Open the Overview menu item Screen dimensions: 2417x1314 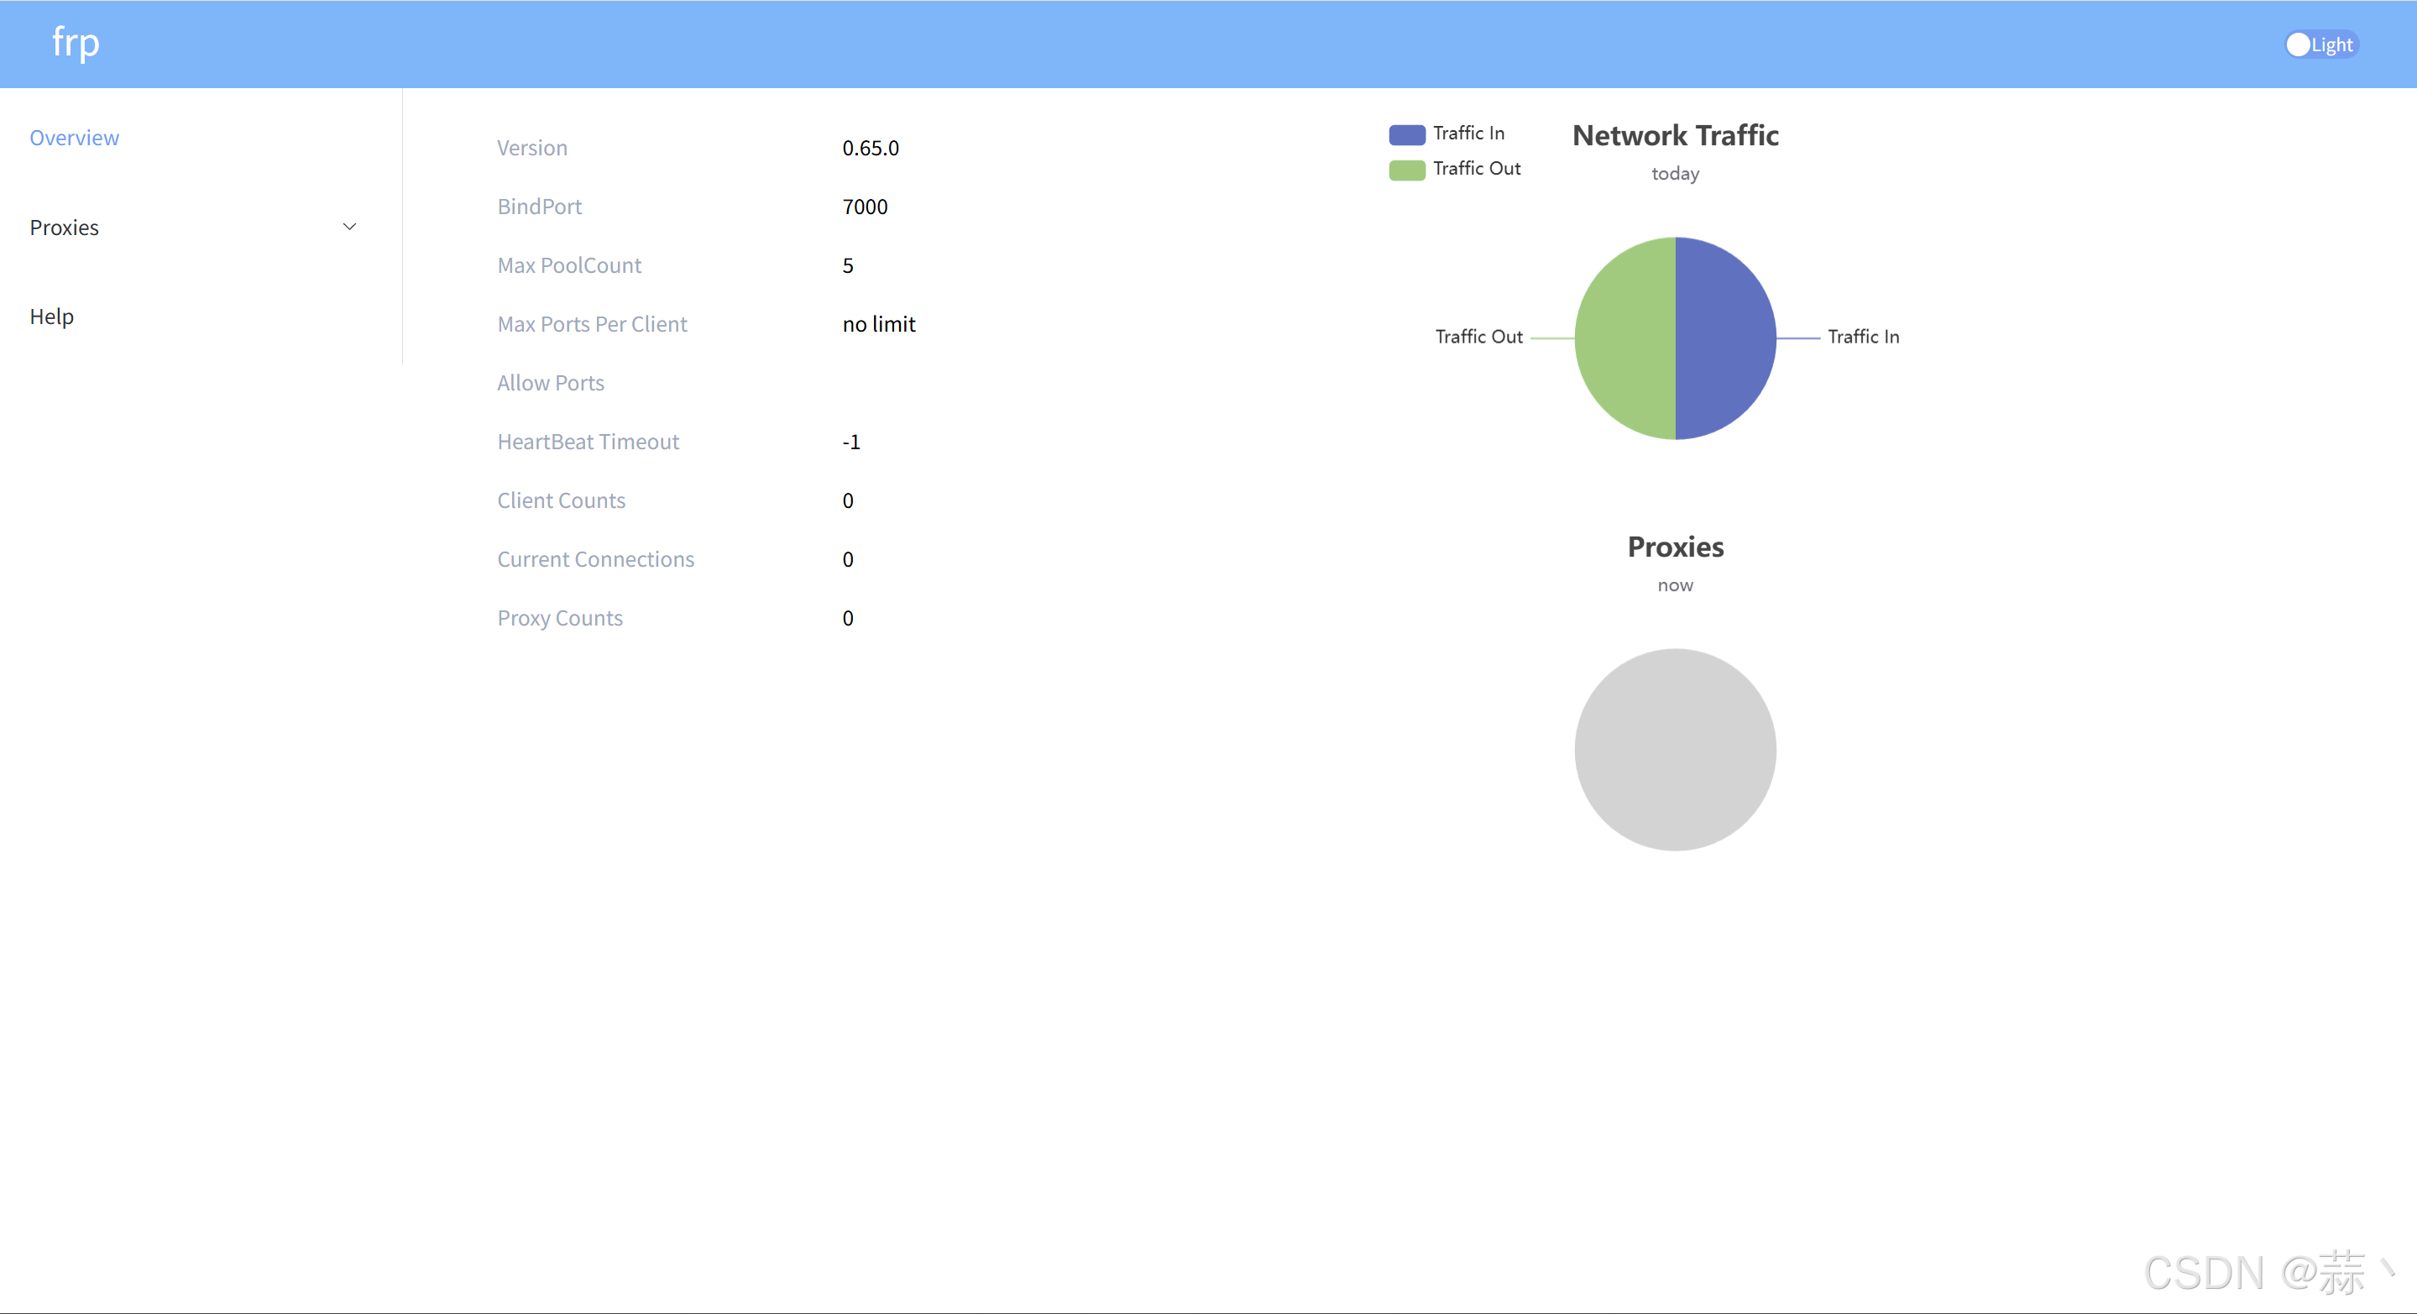tap(74, 138)
